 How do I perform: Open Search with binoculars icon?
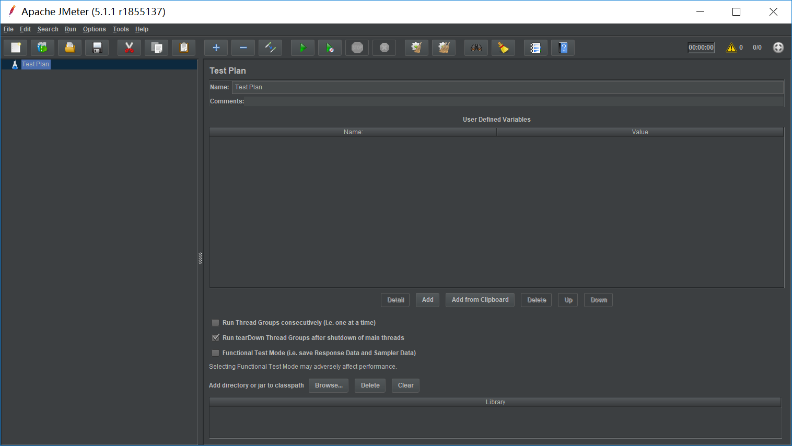point(476,48)
